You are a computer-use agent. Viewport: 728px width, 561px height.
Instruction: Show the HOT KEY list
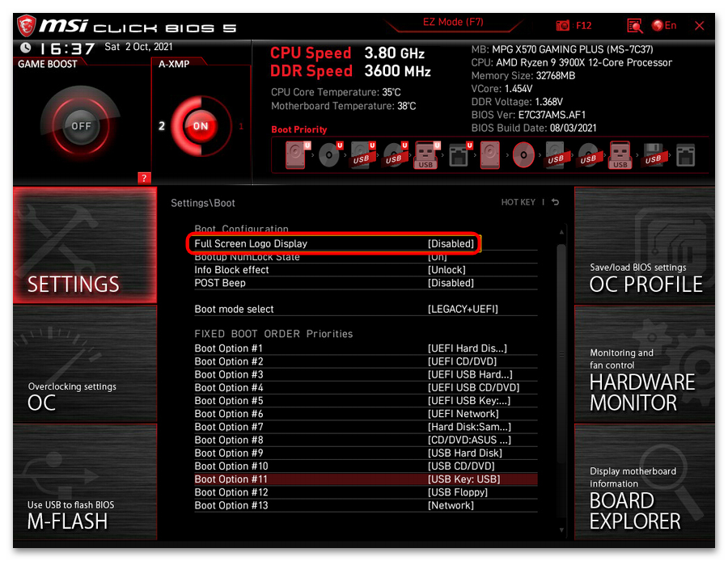point(518,202)
